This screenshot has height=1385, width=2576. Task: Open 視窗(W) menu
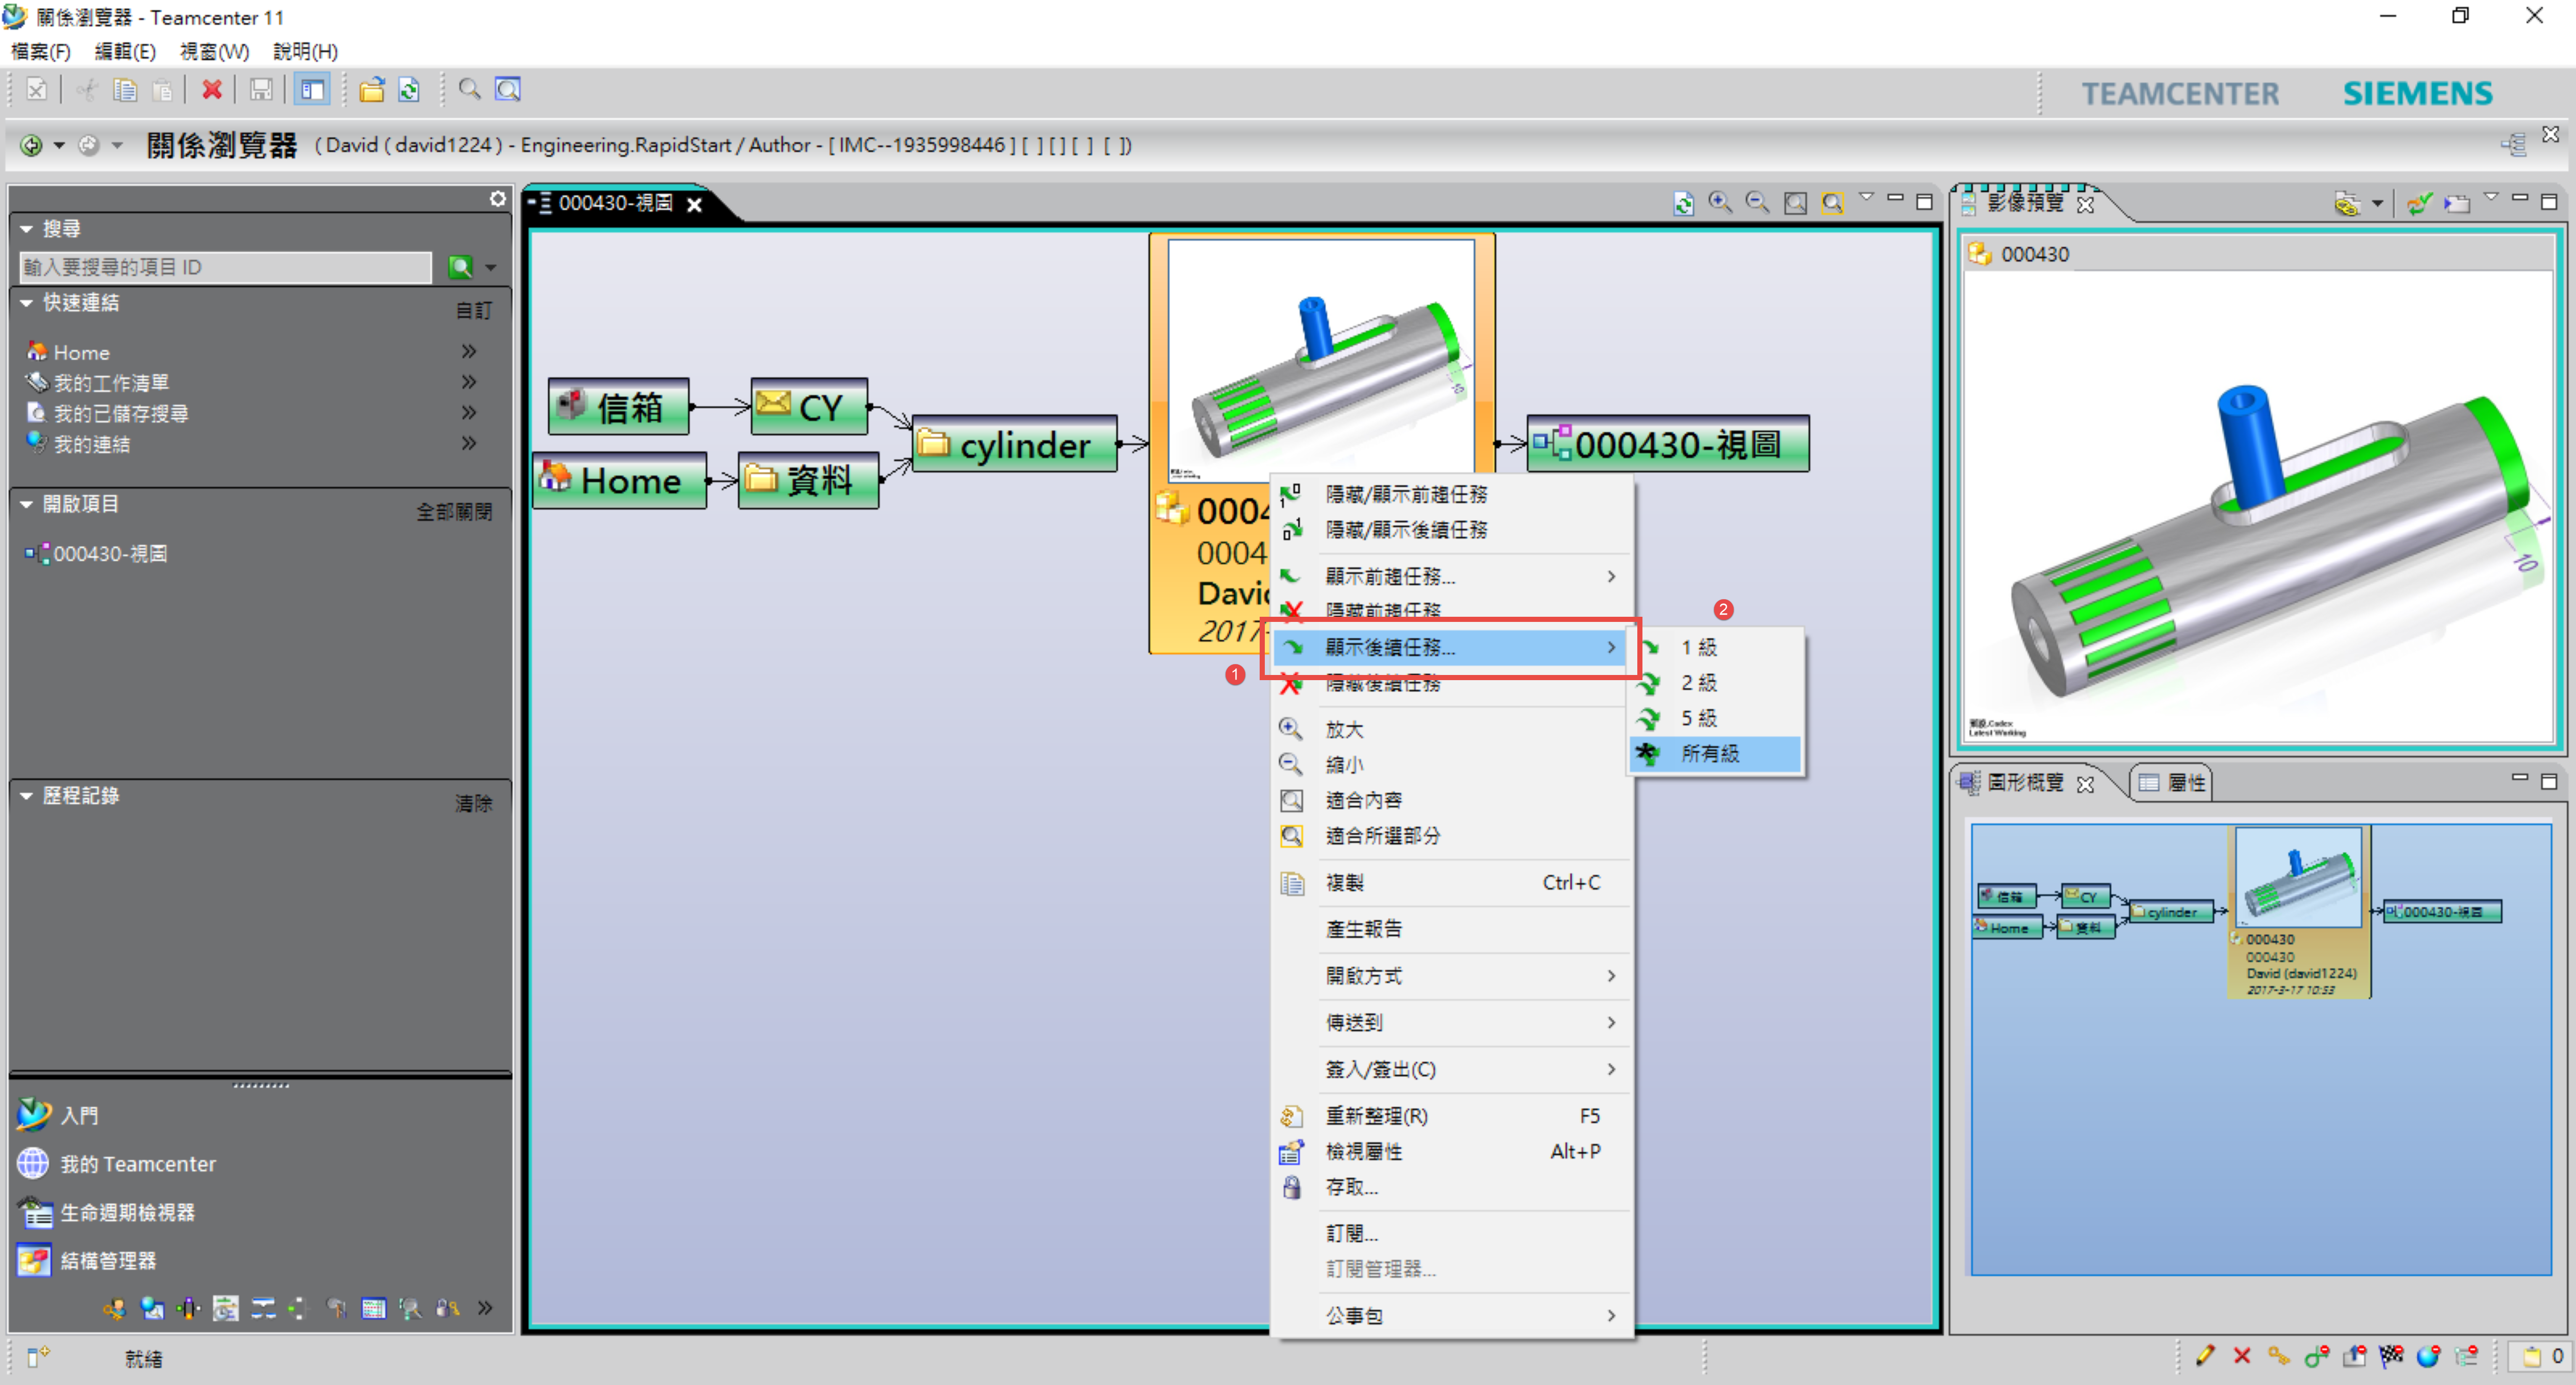coord(214,51)
